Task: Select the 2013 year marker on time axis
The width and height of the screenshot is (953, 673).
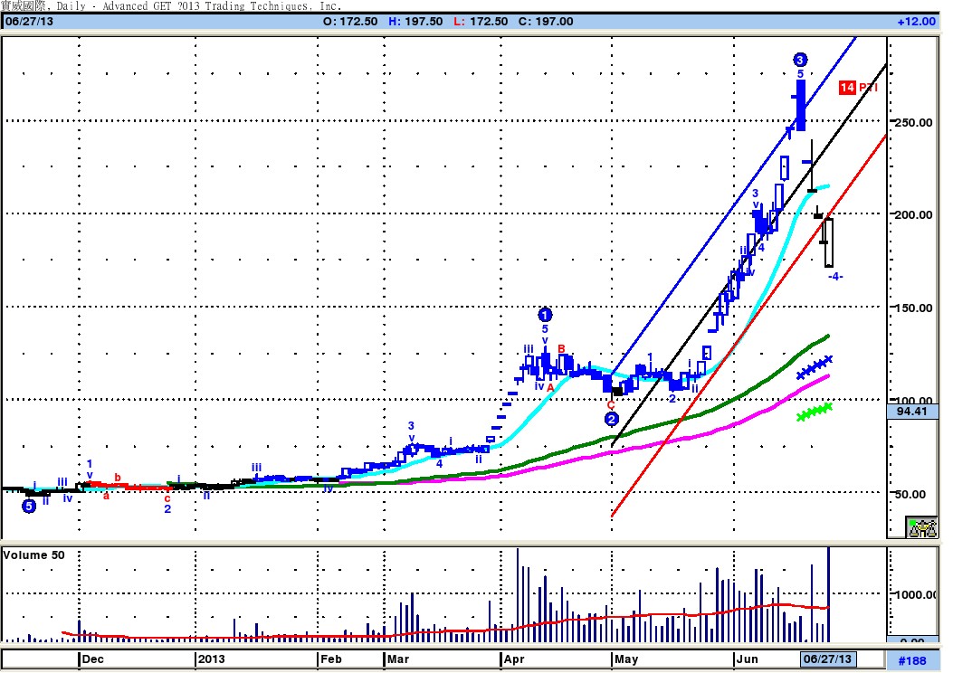Action: [x=211, y=659]
